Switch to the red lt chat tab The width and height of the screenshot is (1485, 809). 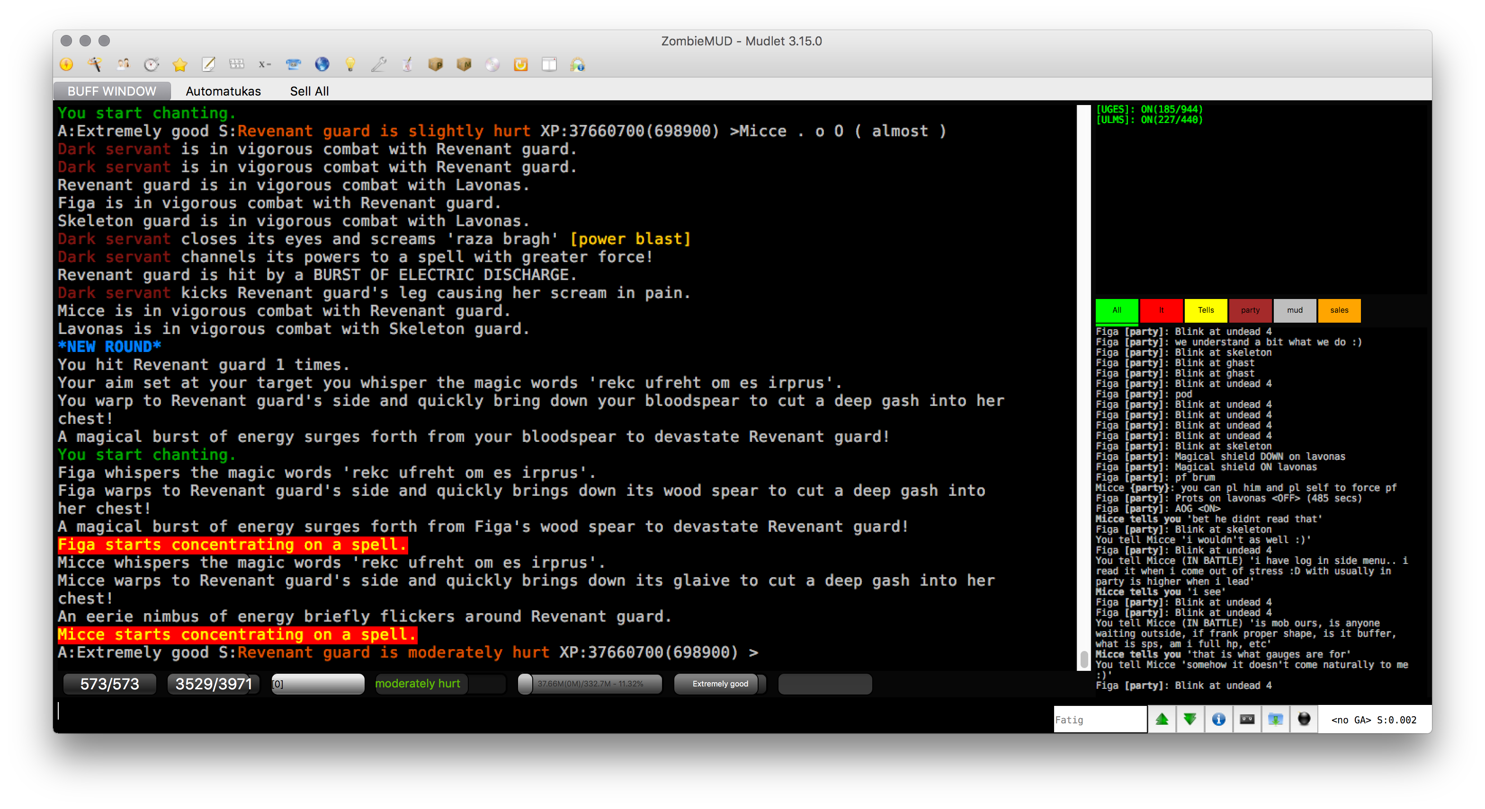point(1161,310)
